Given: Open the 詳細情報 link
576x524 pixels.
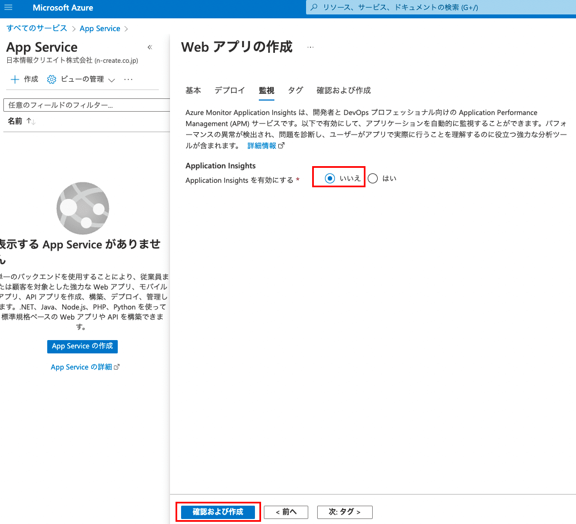Looking at the screenshot, I should click(x=262, y=146).
